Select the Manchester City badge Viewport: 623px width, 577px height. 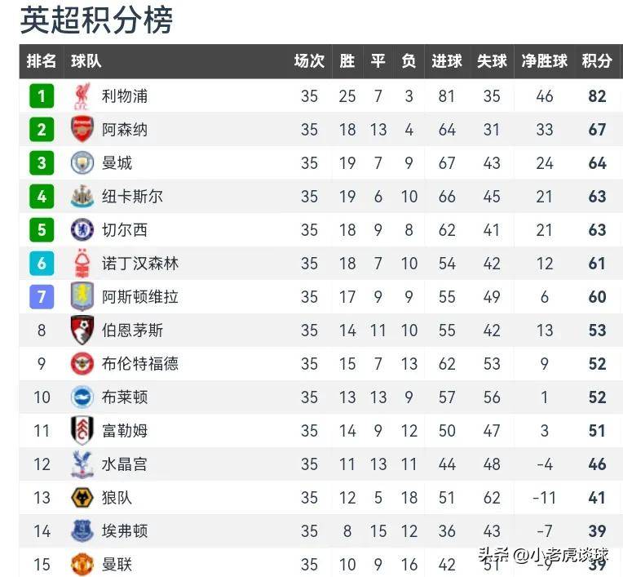coord(82,163)
